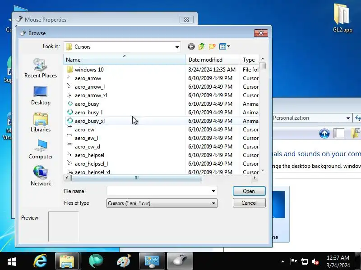
Task: Select Desktop in the places bar
Action: pyautogui.click(x=41, y=95)
